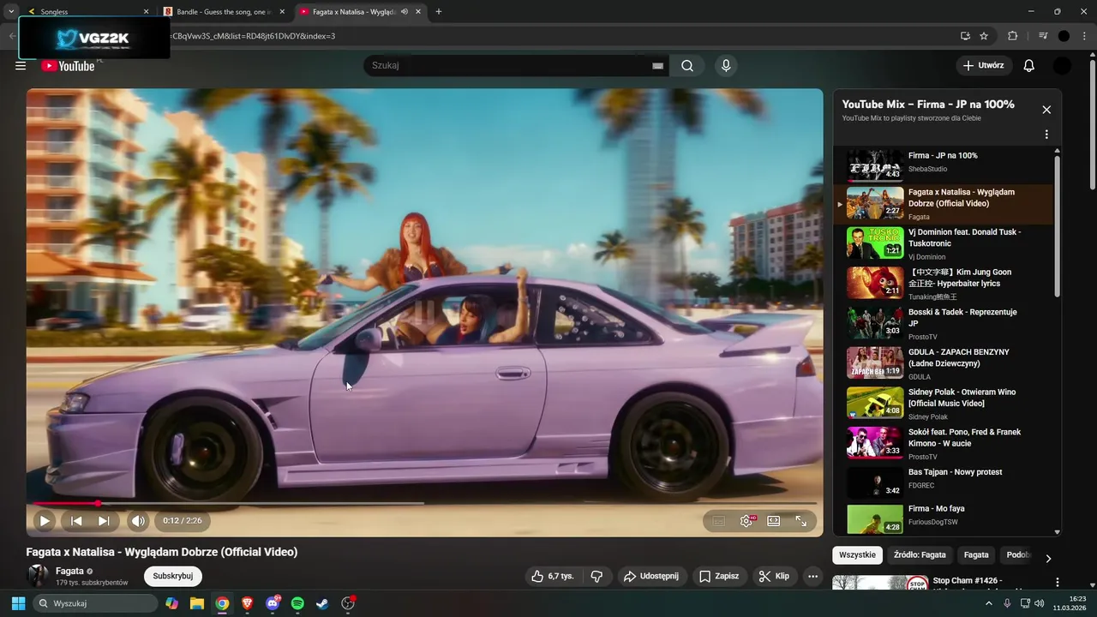Open the three-dot menu for Stop Cham video

[x=1057, y=582]
